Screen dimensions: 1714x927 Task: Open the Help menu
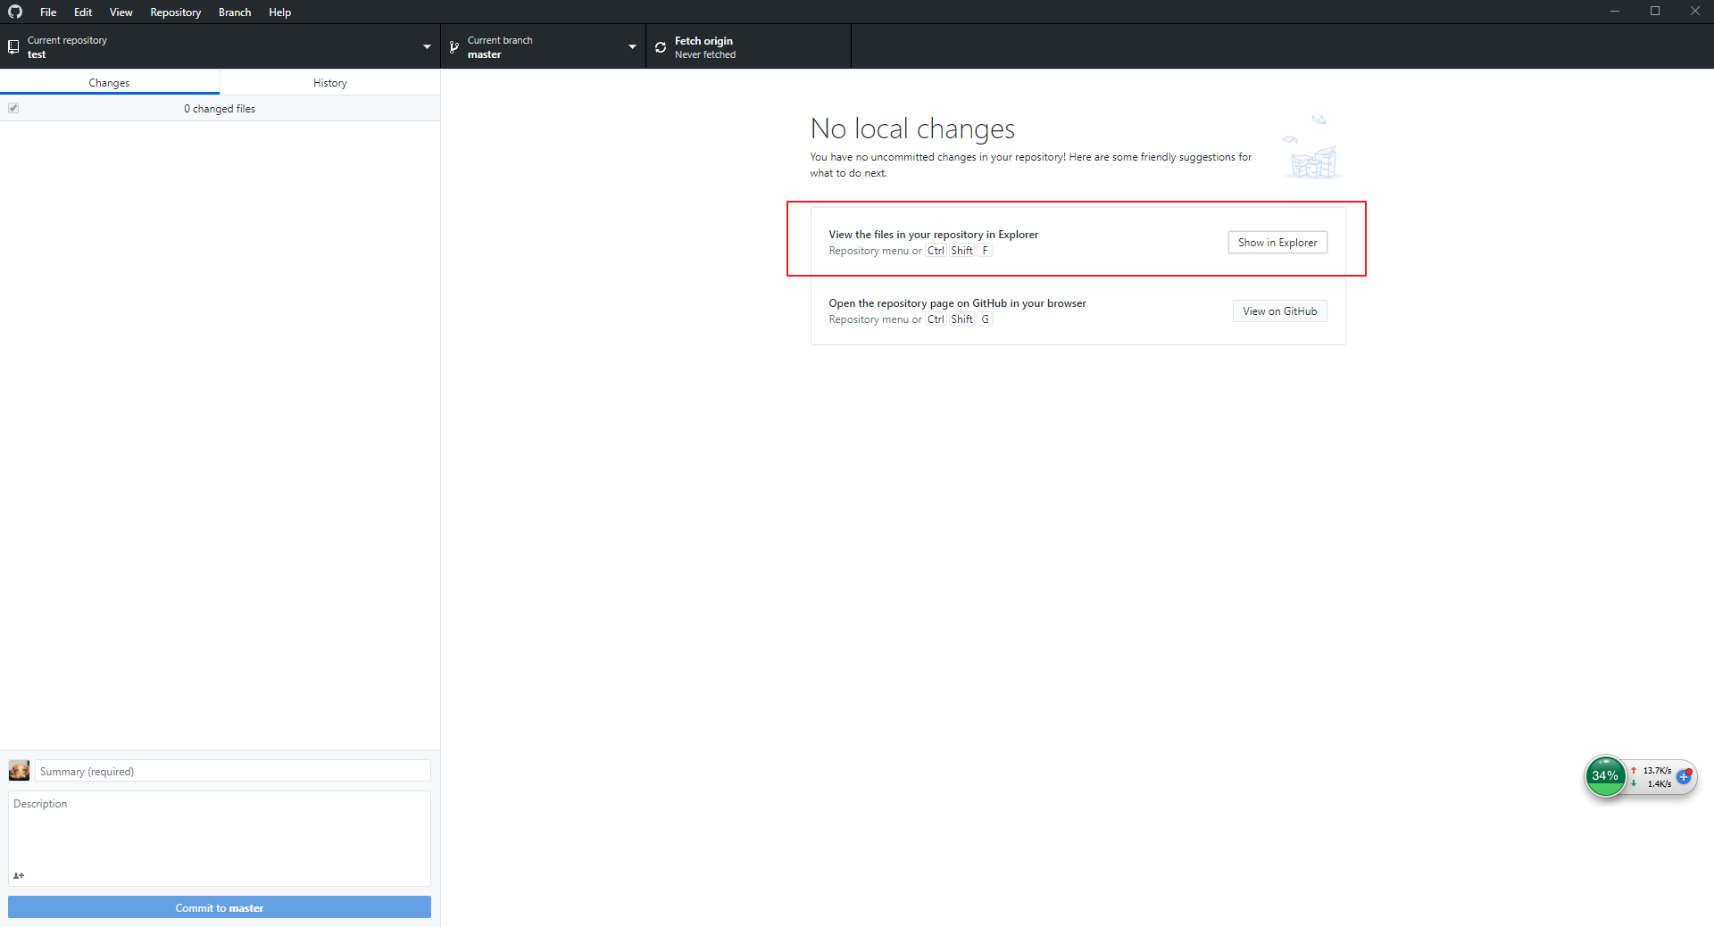click(x=279, y=12)
